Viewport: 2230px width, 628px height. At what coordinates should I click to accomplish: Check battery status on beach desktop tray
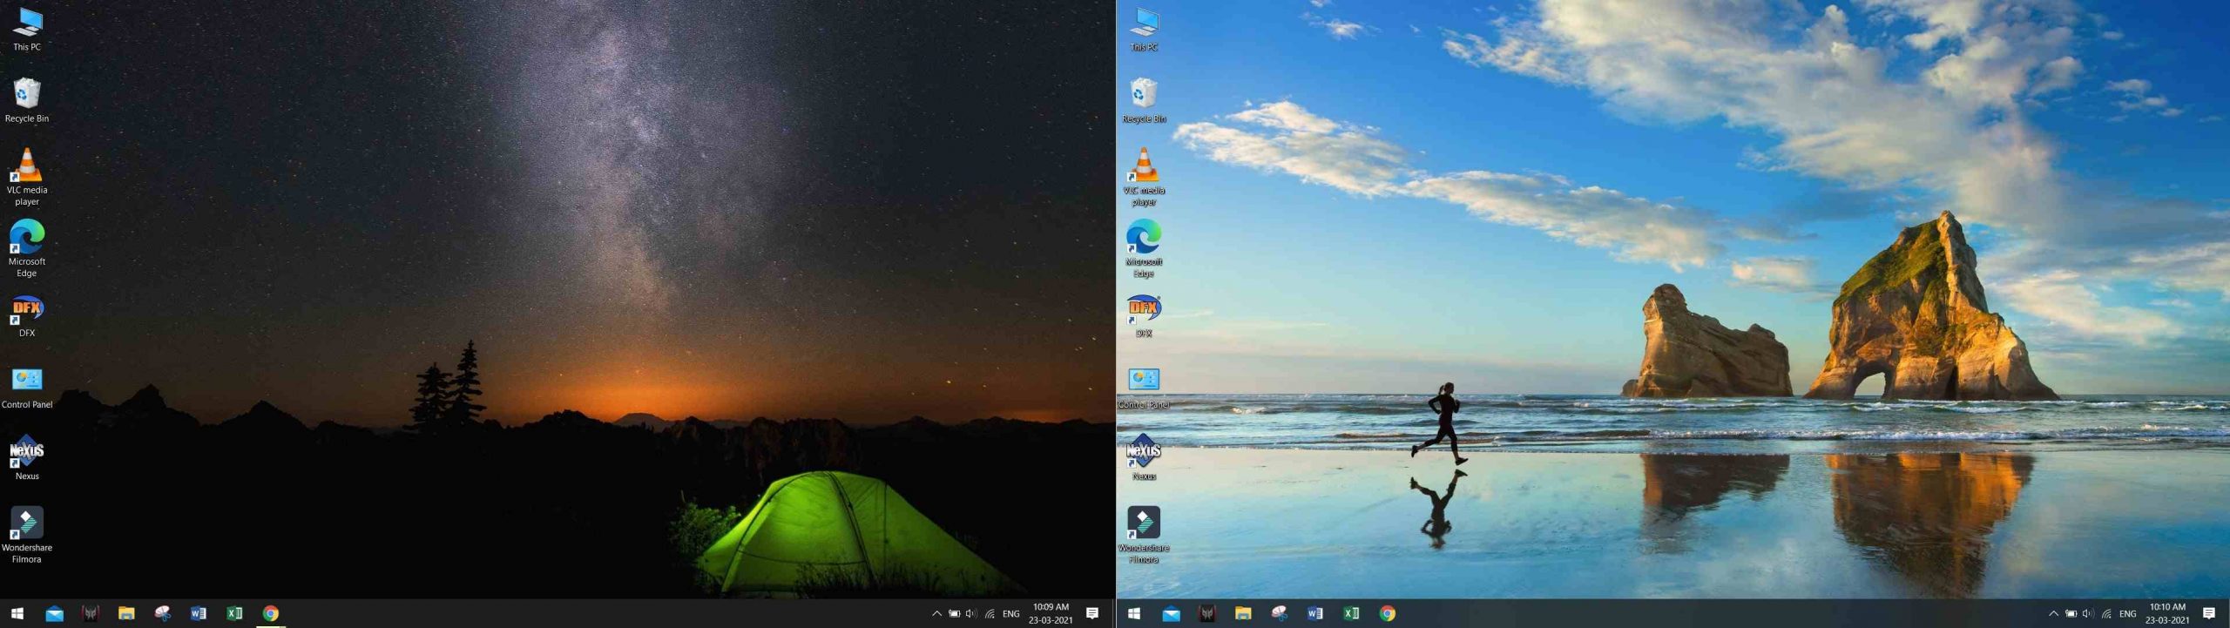click(x=2071, y=613)
